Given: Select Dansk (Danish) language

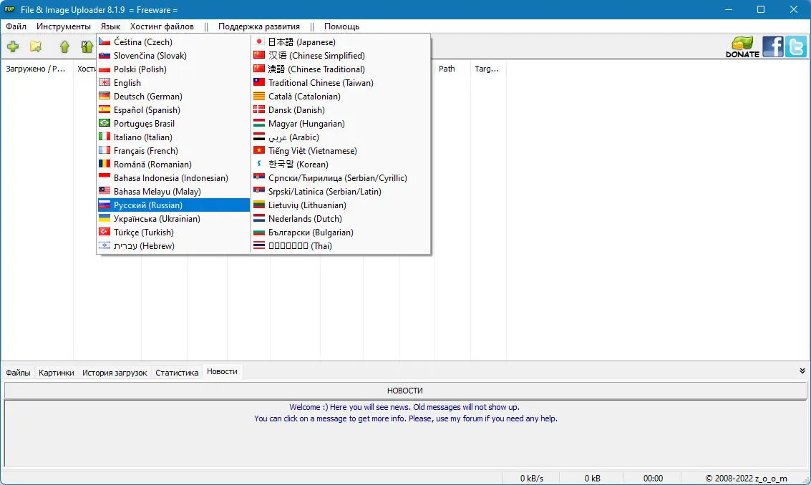Looking at the screenshot, I should coord(341,110).
